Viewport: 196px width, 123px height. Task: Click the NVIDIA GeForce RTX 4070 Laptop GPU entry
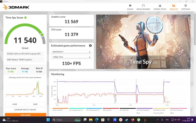(25, 54)
